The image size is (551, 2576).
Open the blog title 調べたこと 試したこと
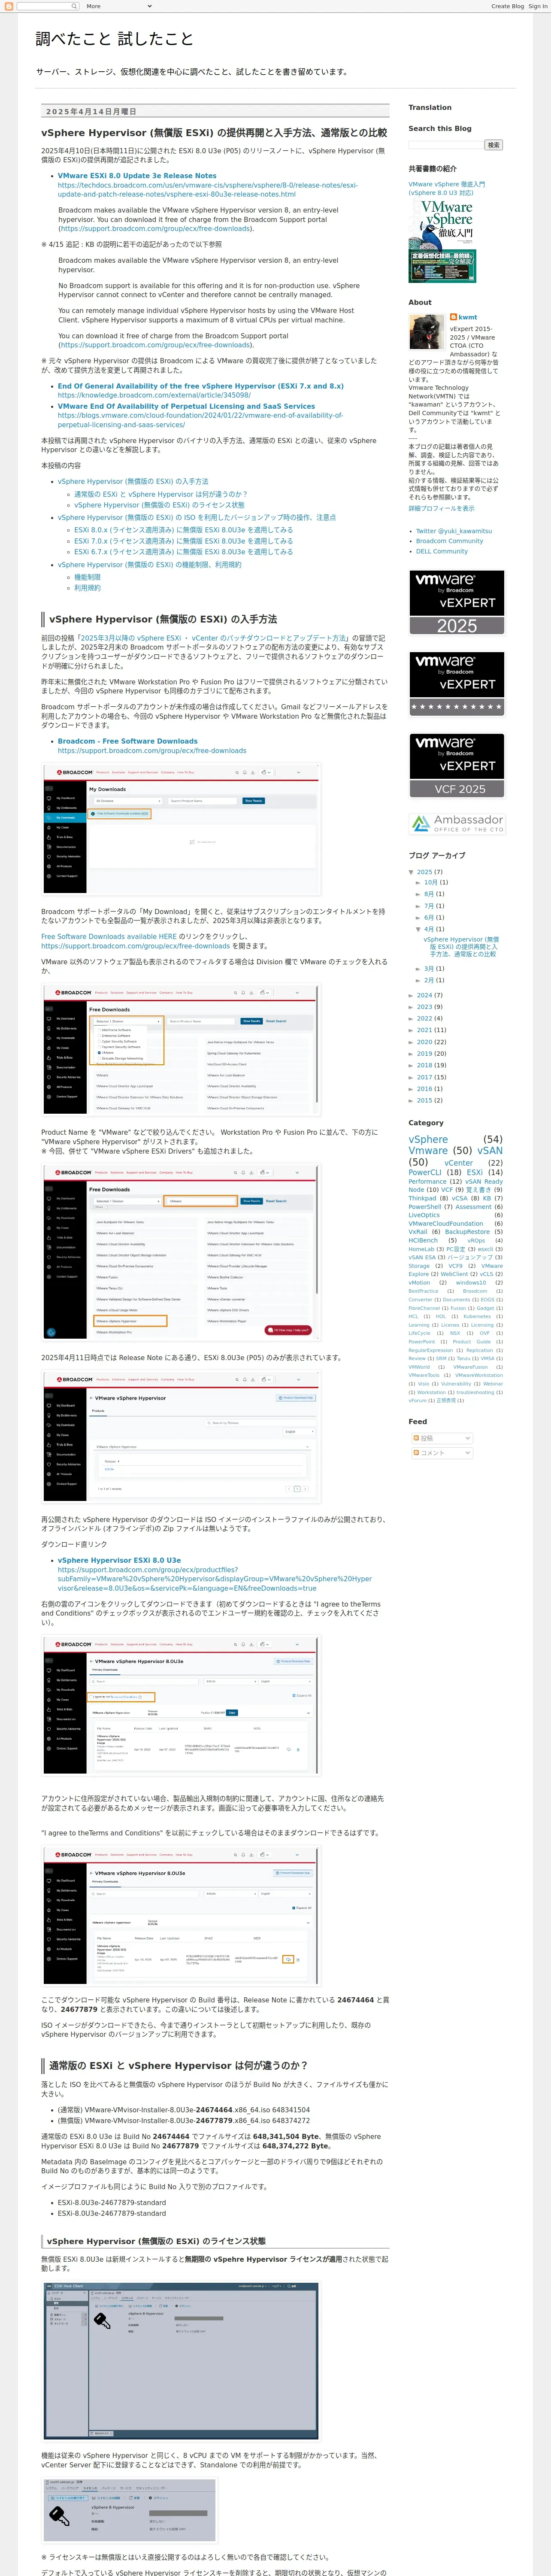click(x=115, y=39)
